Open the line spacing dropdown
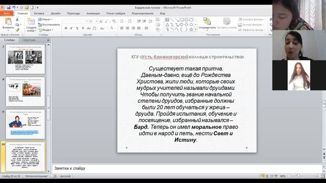This screenshot has width=326, height=183. [151, 21]
